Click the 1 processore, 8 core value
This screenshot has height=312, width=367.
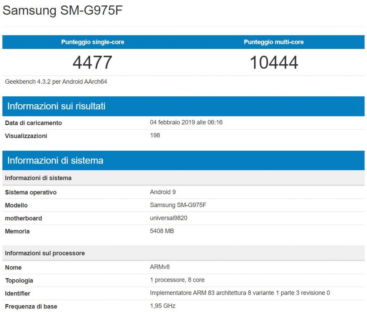coord(177,280)
